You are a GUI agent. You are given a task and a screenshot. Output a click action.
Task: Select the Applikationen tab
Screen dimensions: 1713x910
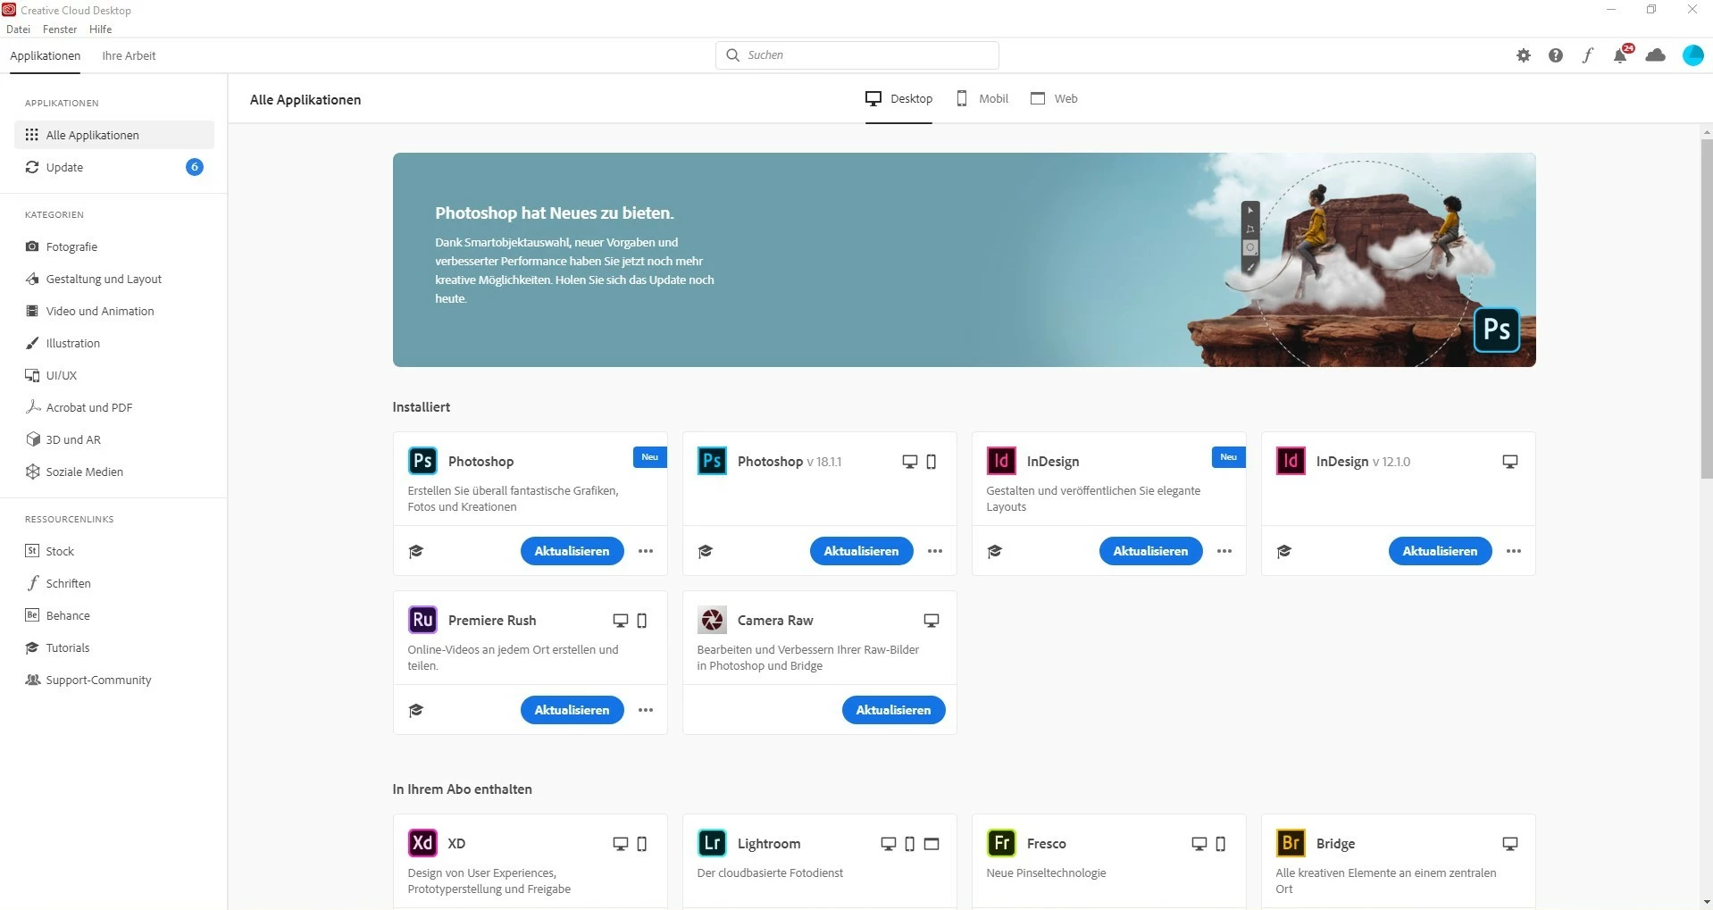(x=46, y=55)
